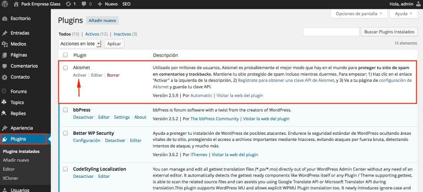Image resolution: width=423 pixels, height=192 pixels.
Task: Open Plugins instalados submenu item
Action: pyautogui.click(x=21, y=151)
